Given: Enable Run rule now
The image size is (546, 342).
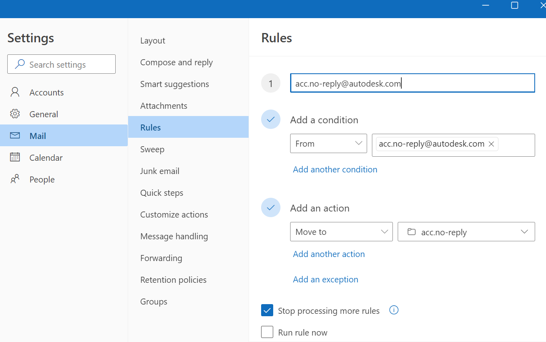Looking at the screenshot, I should point(267,332).
